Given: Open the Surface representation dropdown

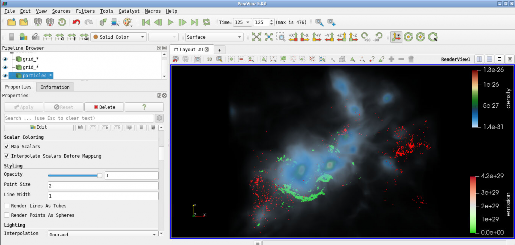Looking at the screenshot, I should coord(214,37).
